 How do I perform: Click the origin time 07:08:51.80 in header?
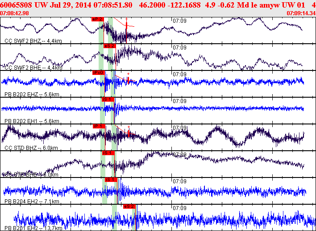tap(114, 5)
